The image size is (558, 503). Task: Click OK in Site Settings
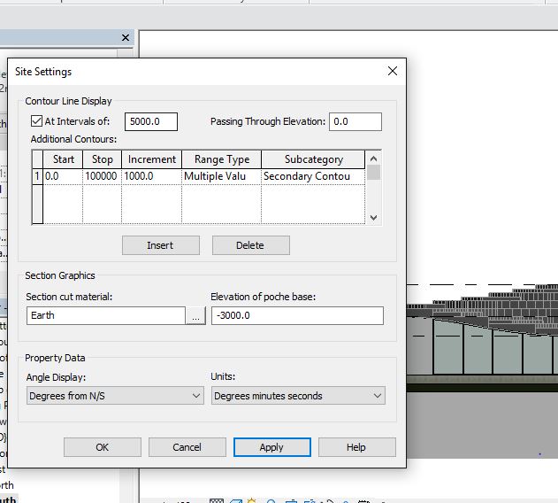[103, 447]
